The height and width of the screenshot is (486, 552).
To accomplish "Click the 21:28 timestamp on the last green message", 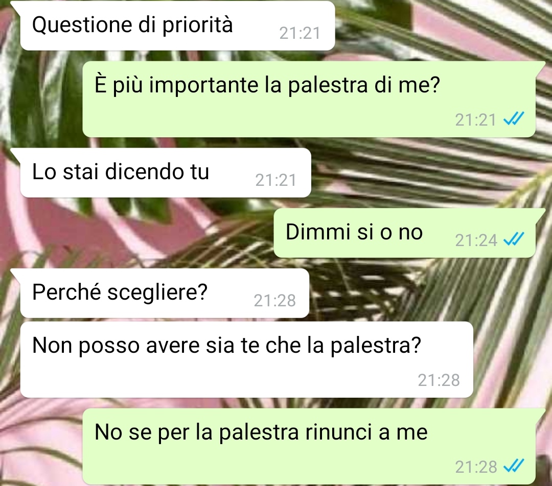I will coord(476,467).
